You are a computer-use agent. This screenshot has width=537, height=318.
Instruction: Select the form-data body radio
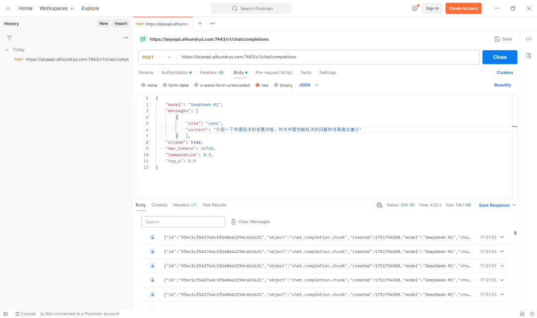165,85
